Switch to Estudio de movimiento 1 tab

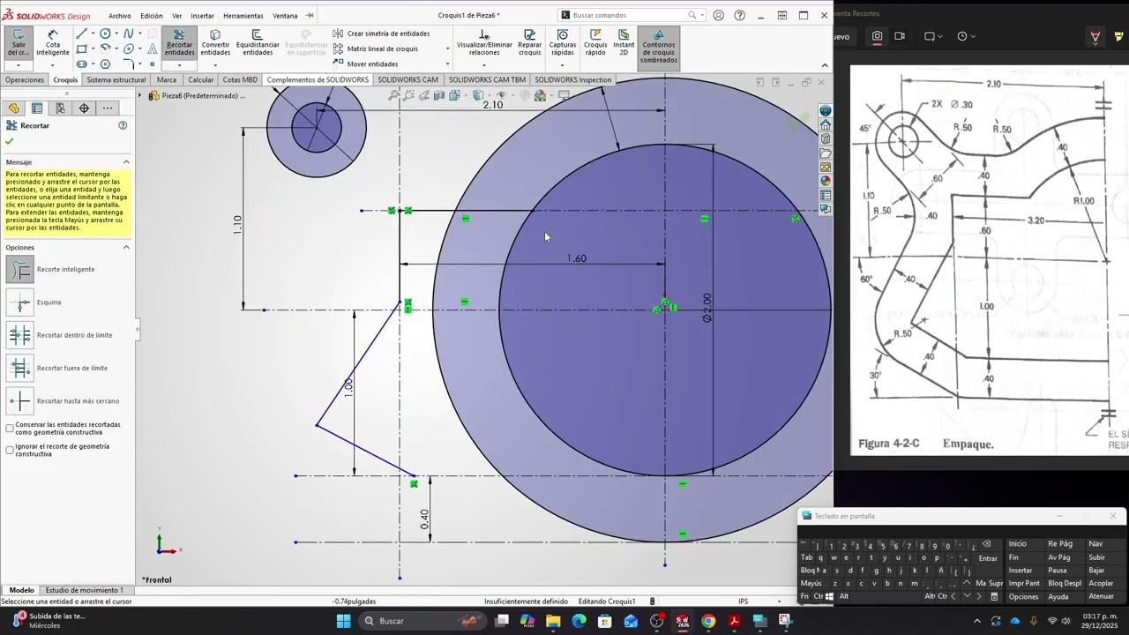[x=85, y=590]
